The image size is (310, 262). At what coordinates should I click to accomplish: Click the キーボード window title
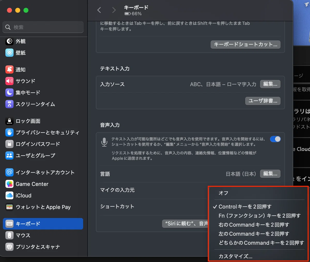tap(136, 7)
